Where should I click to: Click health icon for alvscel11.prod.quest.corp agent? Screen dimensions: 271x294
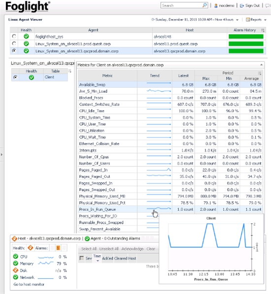(26, 44)
